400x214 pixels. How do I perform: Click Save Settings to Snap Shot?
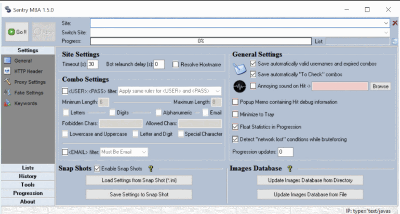tap(139, 194)
